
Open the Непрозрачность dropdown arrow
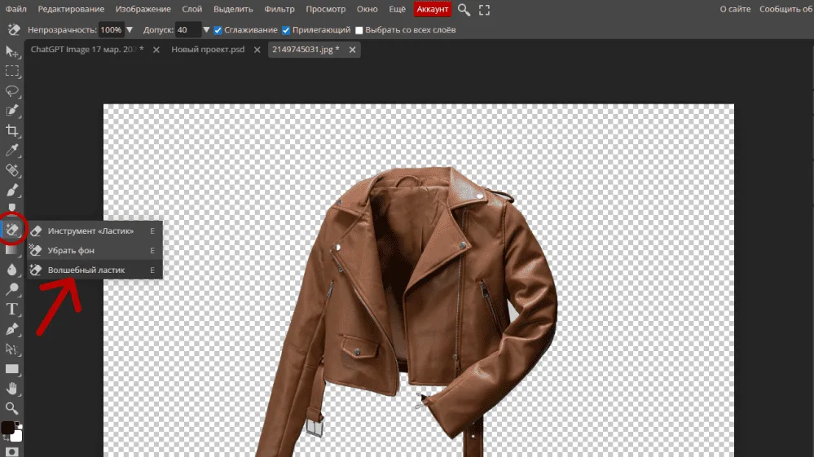130,30
